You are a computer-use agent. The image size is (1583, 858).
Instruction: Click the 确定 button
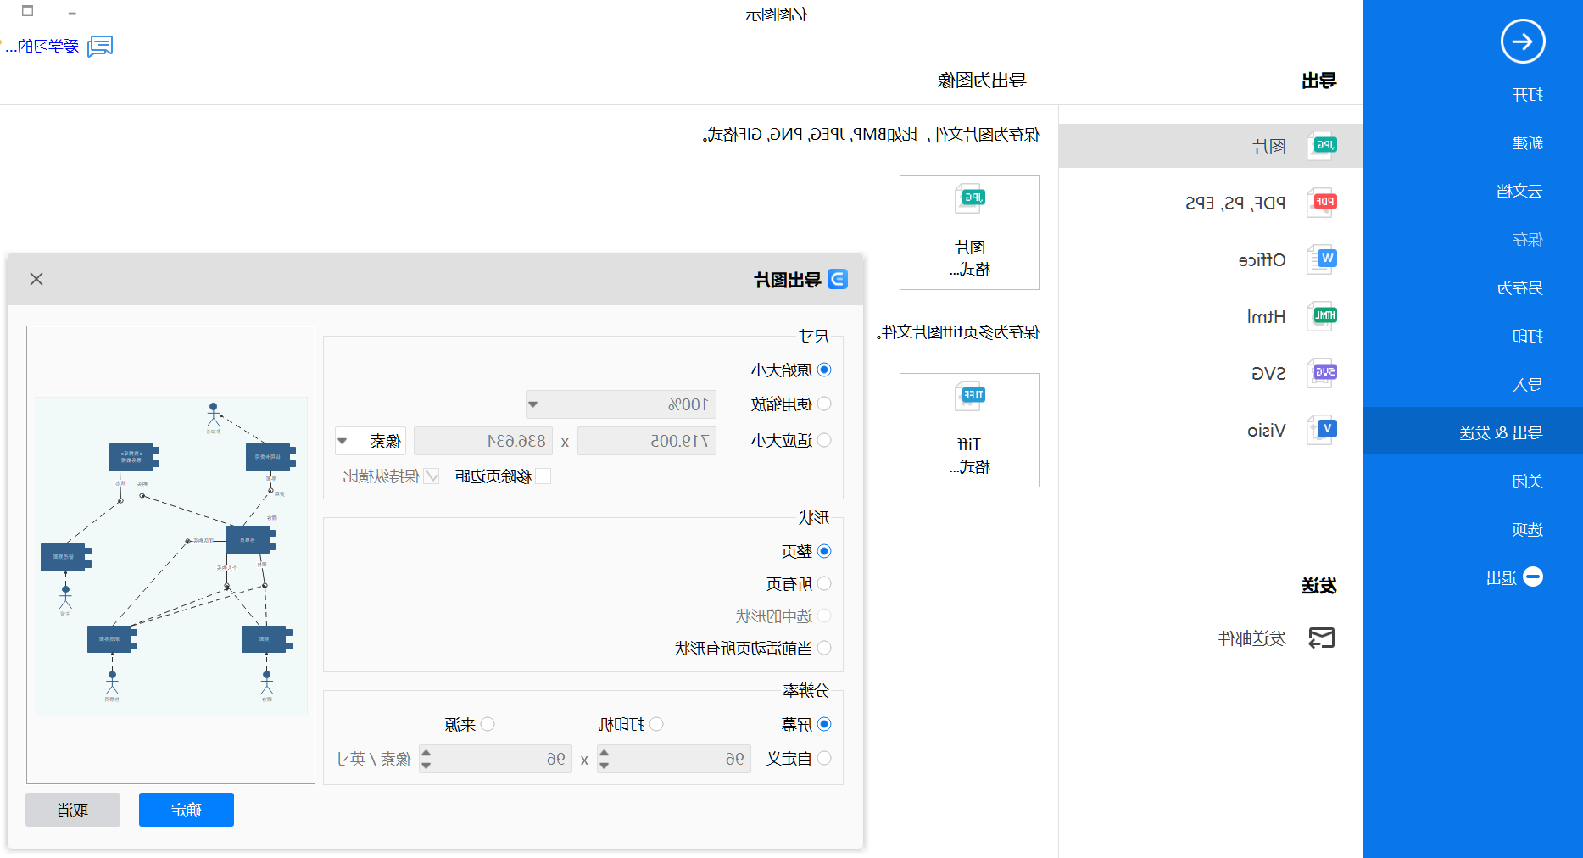[187, 810]
